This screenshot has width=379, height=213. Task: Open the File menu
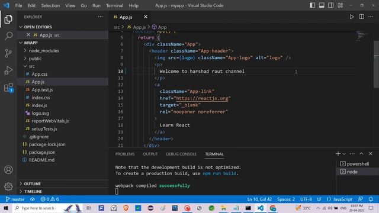(18, 5)
